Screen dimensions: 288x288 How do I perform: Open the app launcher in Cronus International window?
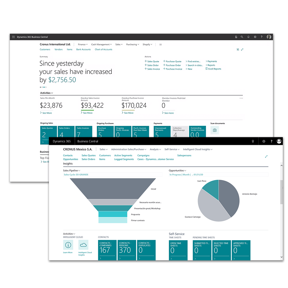(x=14, y=37)
